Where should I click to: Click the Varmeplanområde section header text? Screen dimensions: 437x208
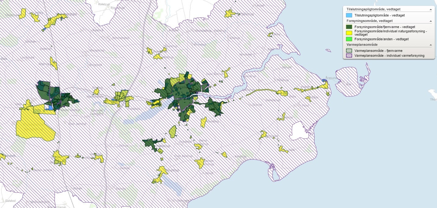(x=359, y=45)
